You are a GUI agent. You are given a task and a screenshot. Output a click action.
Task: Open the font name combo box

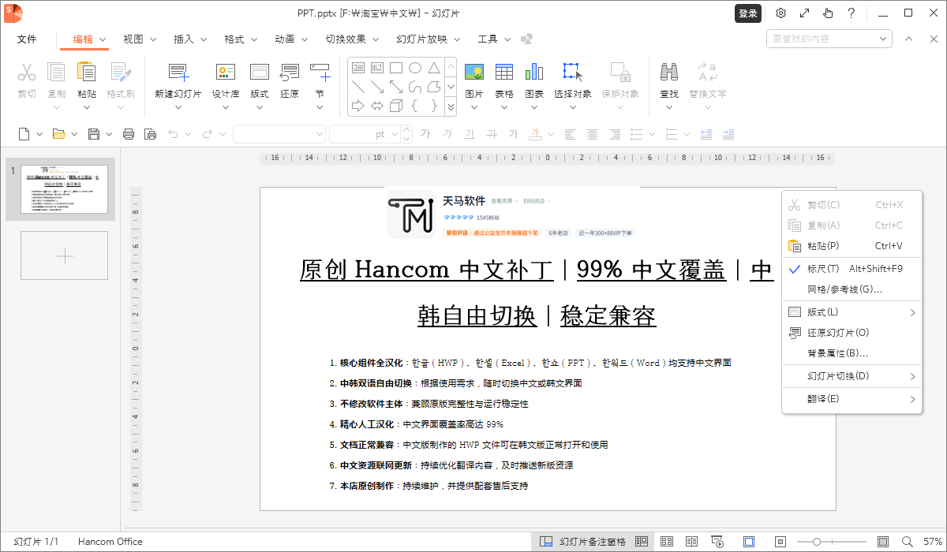click(x=279, y=134)
